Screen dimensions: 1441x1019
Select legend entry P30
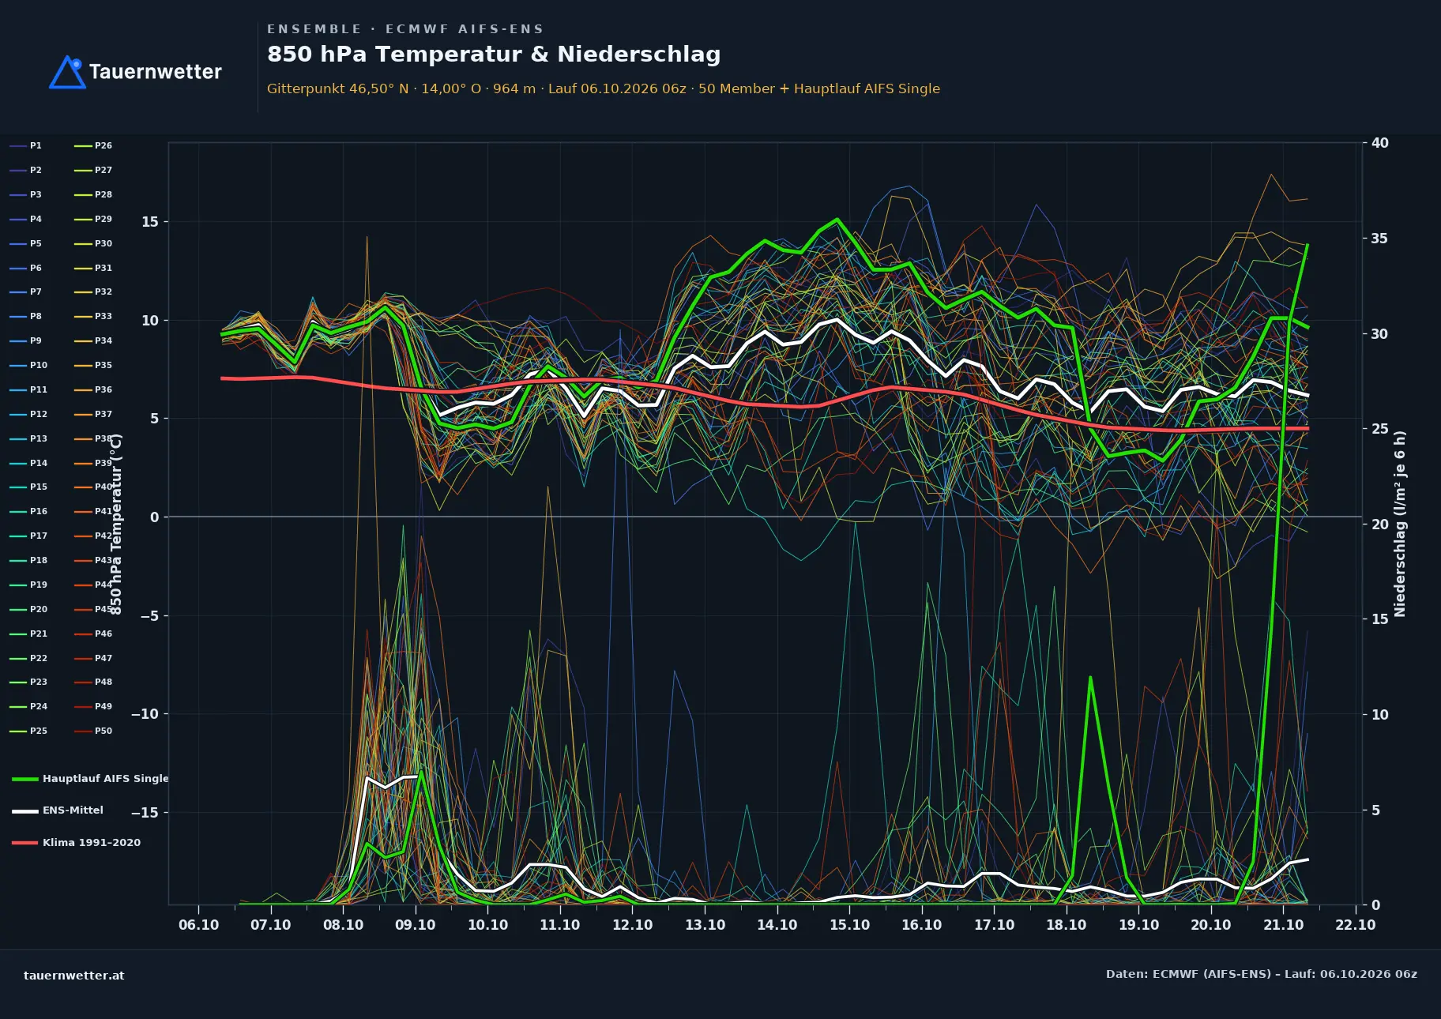pyautogui.click(x=93, y=244)
